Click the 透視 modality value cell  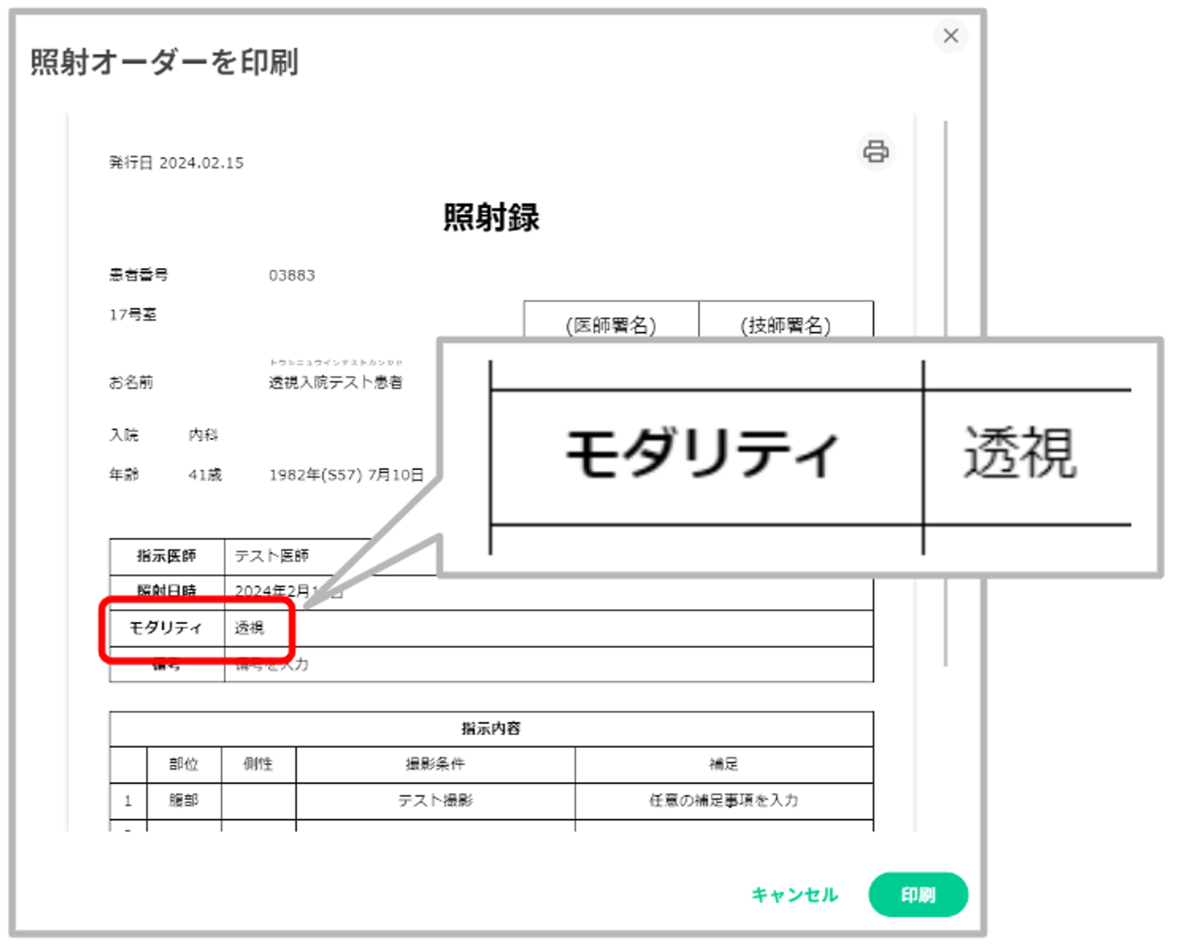tap(250, 628)
